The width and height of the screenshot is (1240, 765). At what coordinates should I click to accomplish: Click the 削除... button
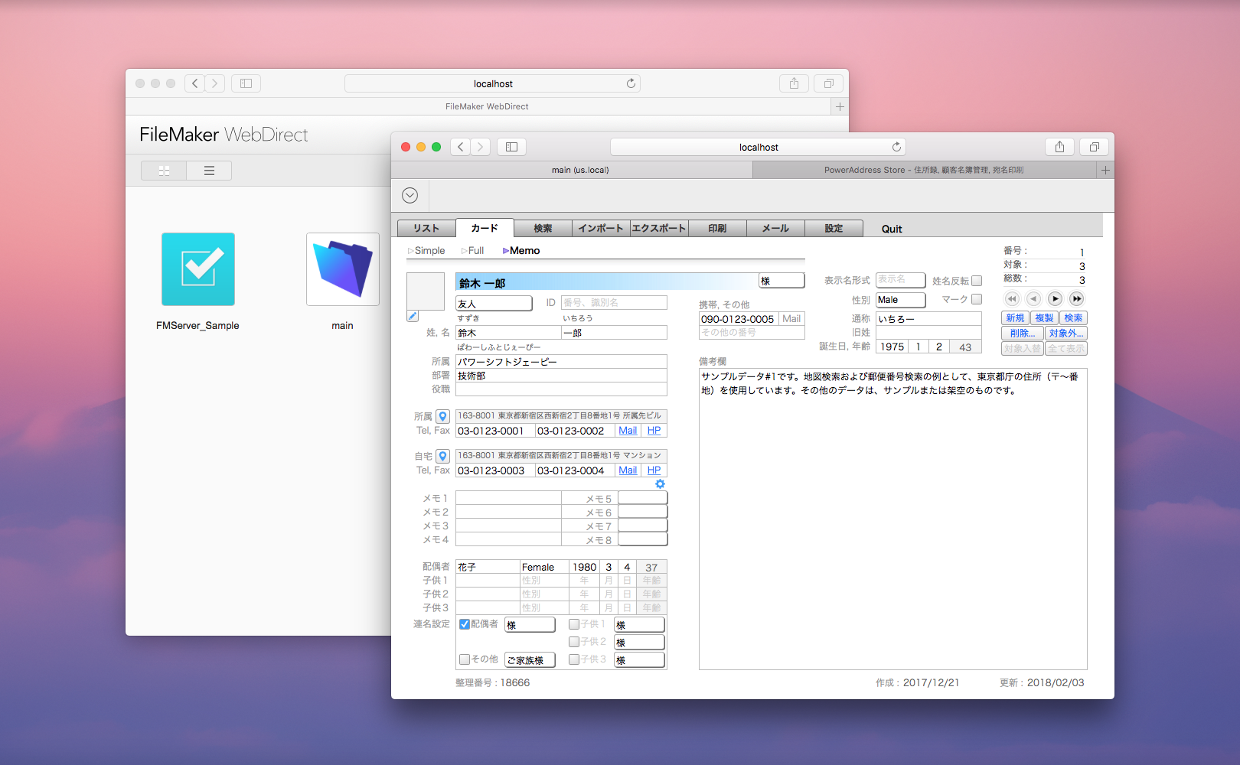[1022, 334]
